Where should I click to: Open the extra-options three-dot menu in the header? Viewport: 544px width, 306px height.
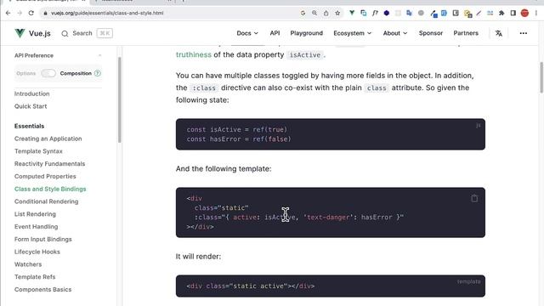[524, 33]
